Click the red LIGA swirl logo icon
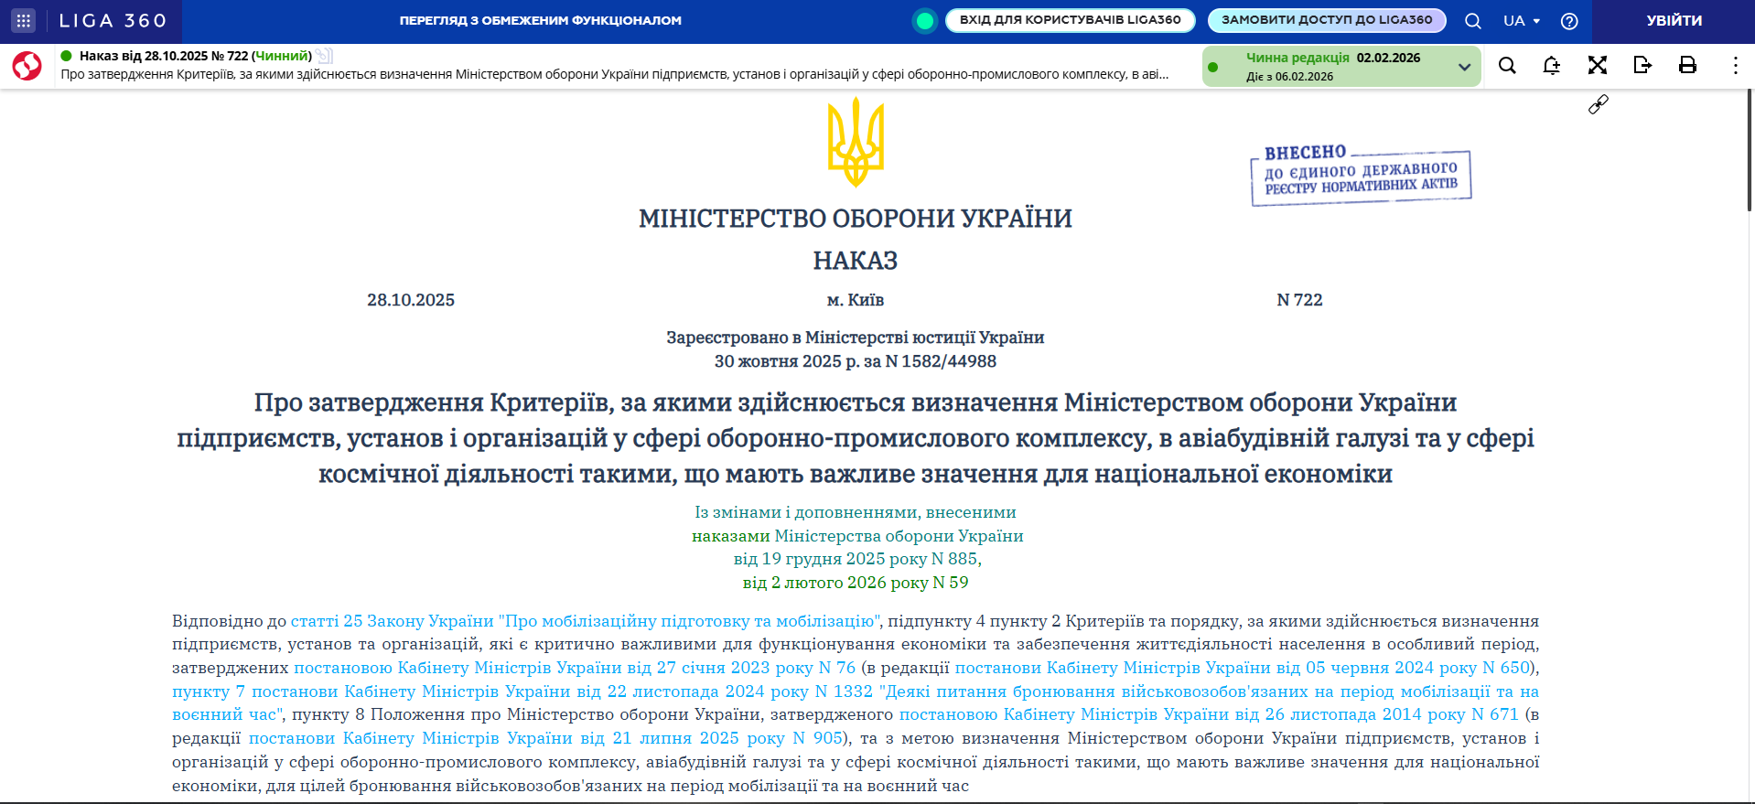The image size is (1755, 804). 27,66
